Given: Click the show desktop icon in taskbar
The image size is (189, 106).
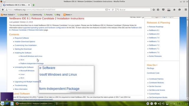Looking at the screenshot, I should [x=7, y=103].
